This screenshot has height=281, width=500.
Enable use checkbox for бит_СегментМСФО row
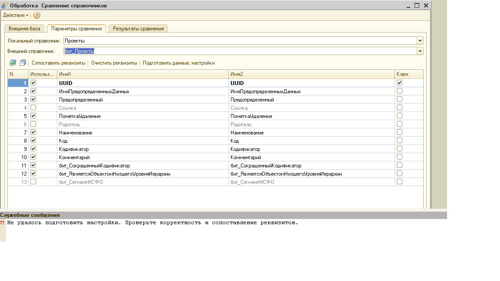33,182
